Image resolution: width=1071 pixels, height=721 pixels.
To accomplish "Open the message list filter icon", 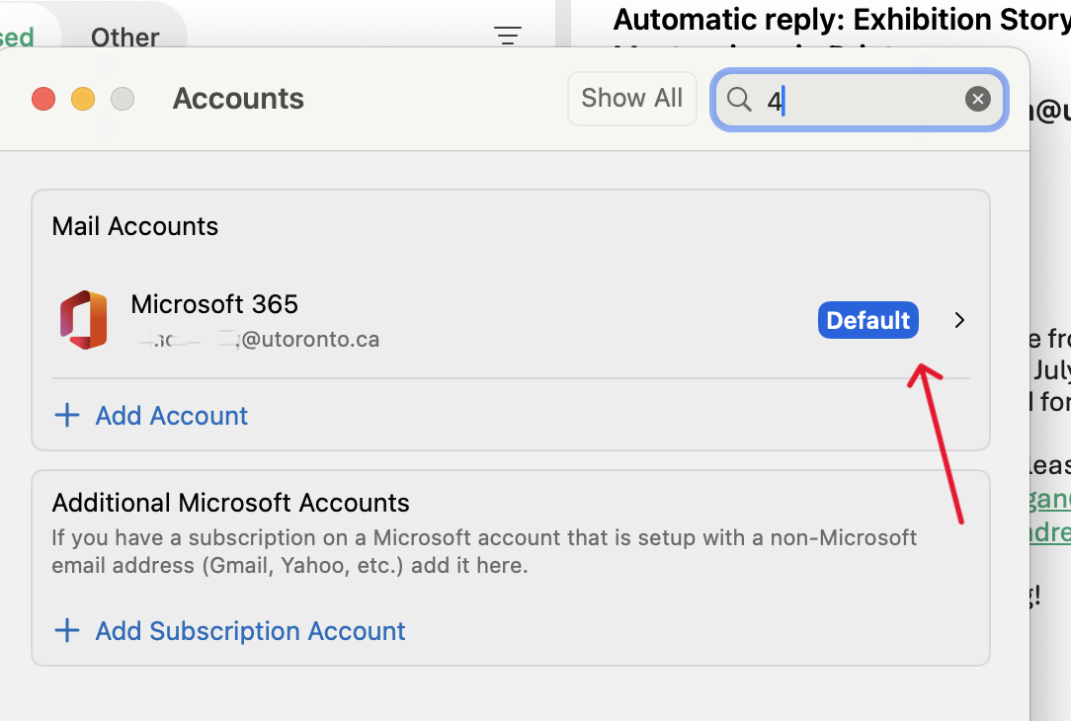I will pos(508,37).
